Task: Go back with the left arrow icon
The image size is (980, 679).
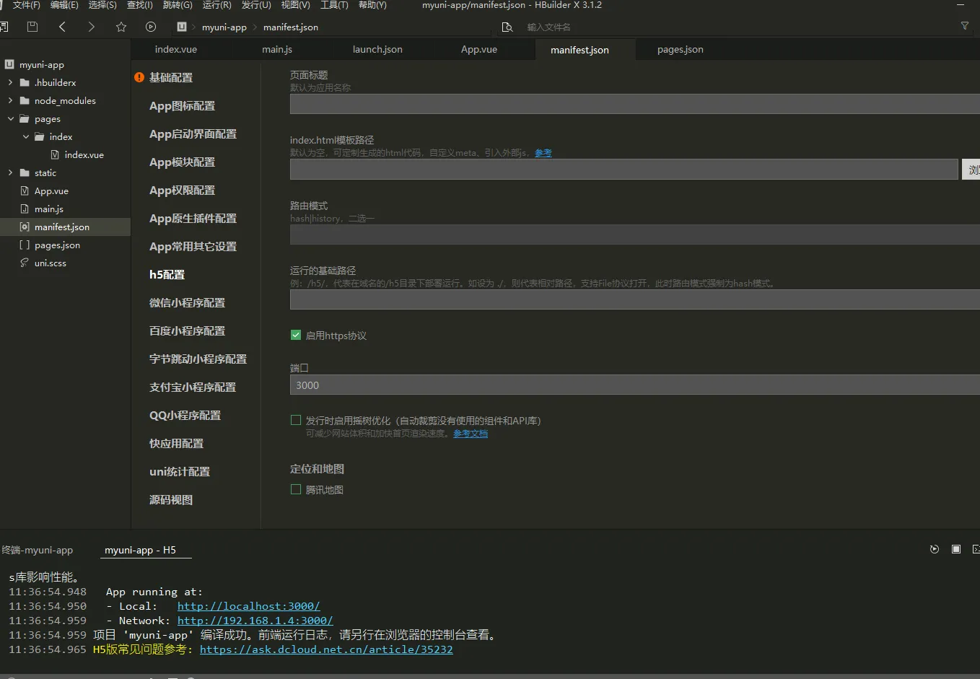Action: coord(63,27)
